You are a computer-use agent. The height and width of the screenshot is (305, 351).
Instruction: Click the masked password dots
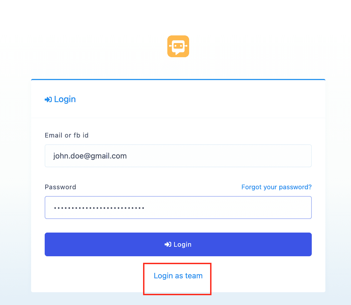(99, 208)
